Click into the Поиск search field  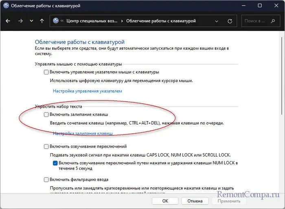[255, 21]
